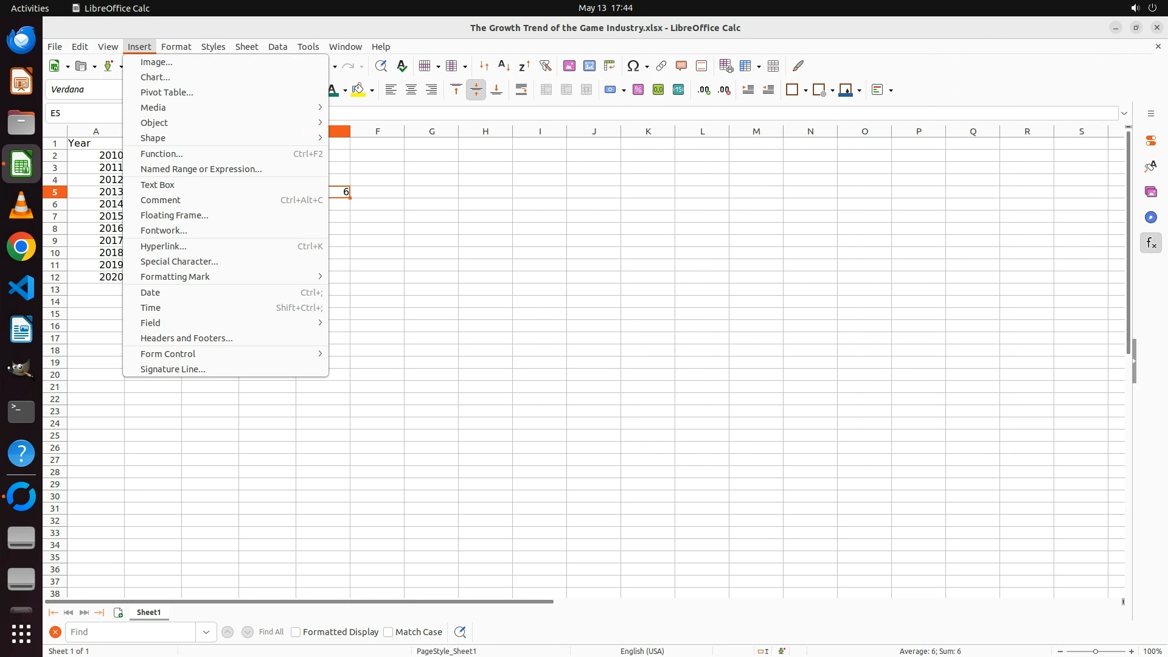This screenshot has height=657, width=1168.
Task: Select Headers and Footers menu entry
Action: pos(186,338)
